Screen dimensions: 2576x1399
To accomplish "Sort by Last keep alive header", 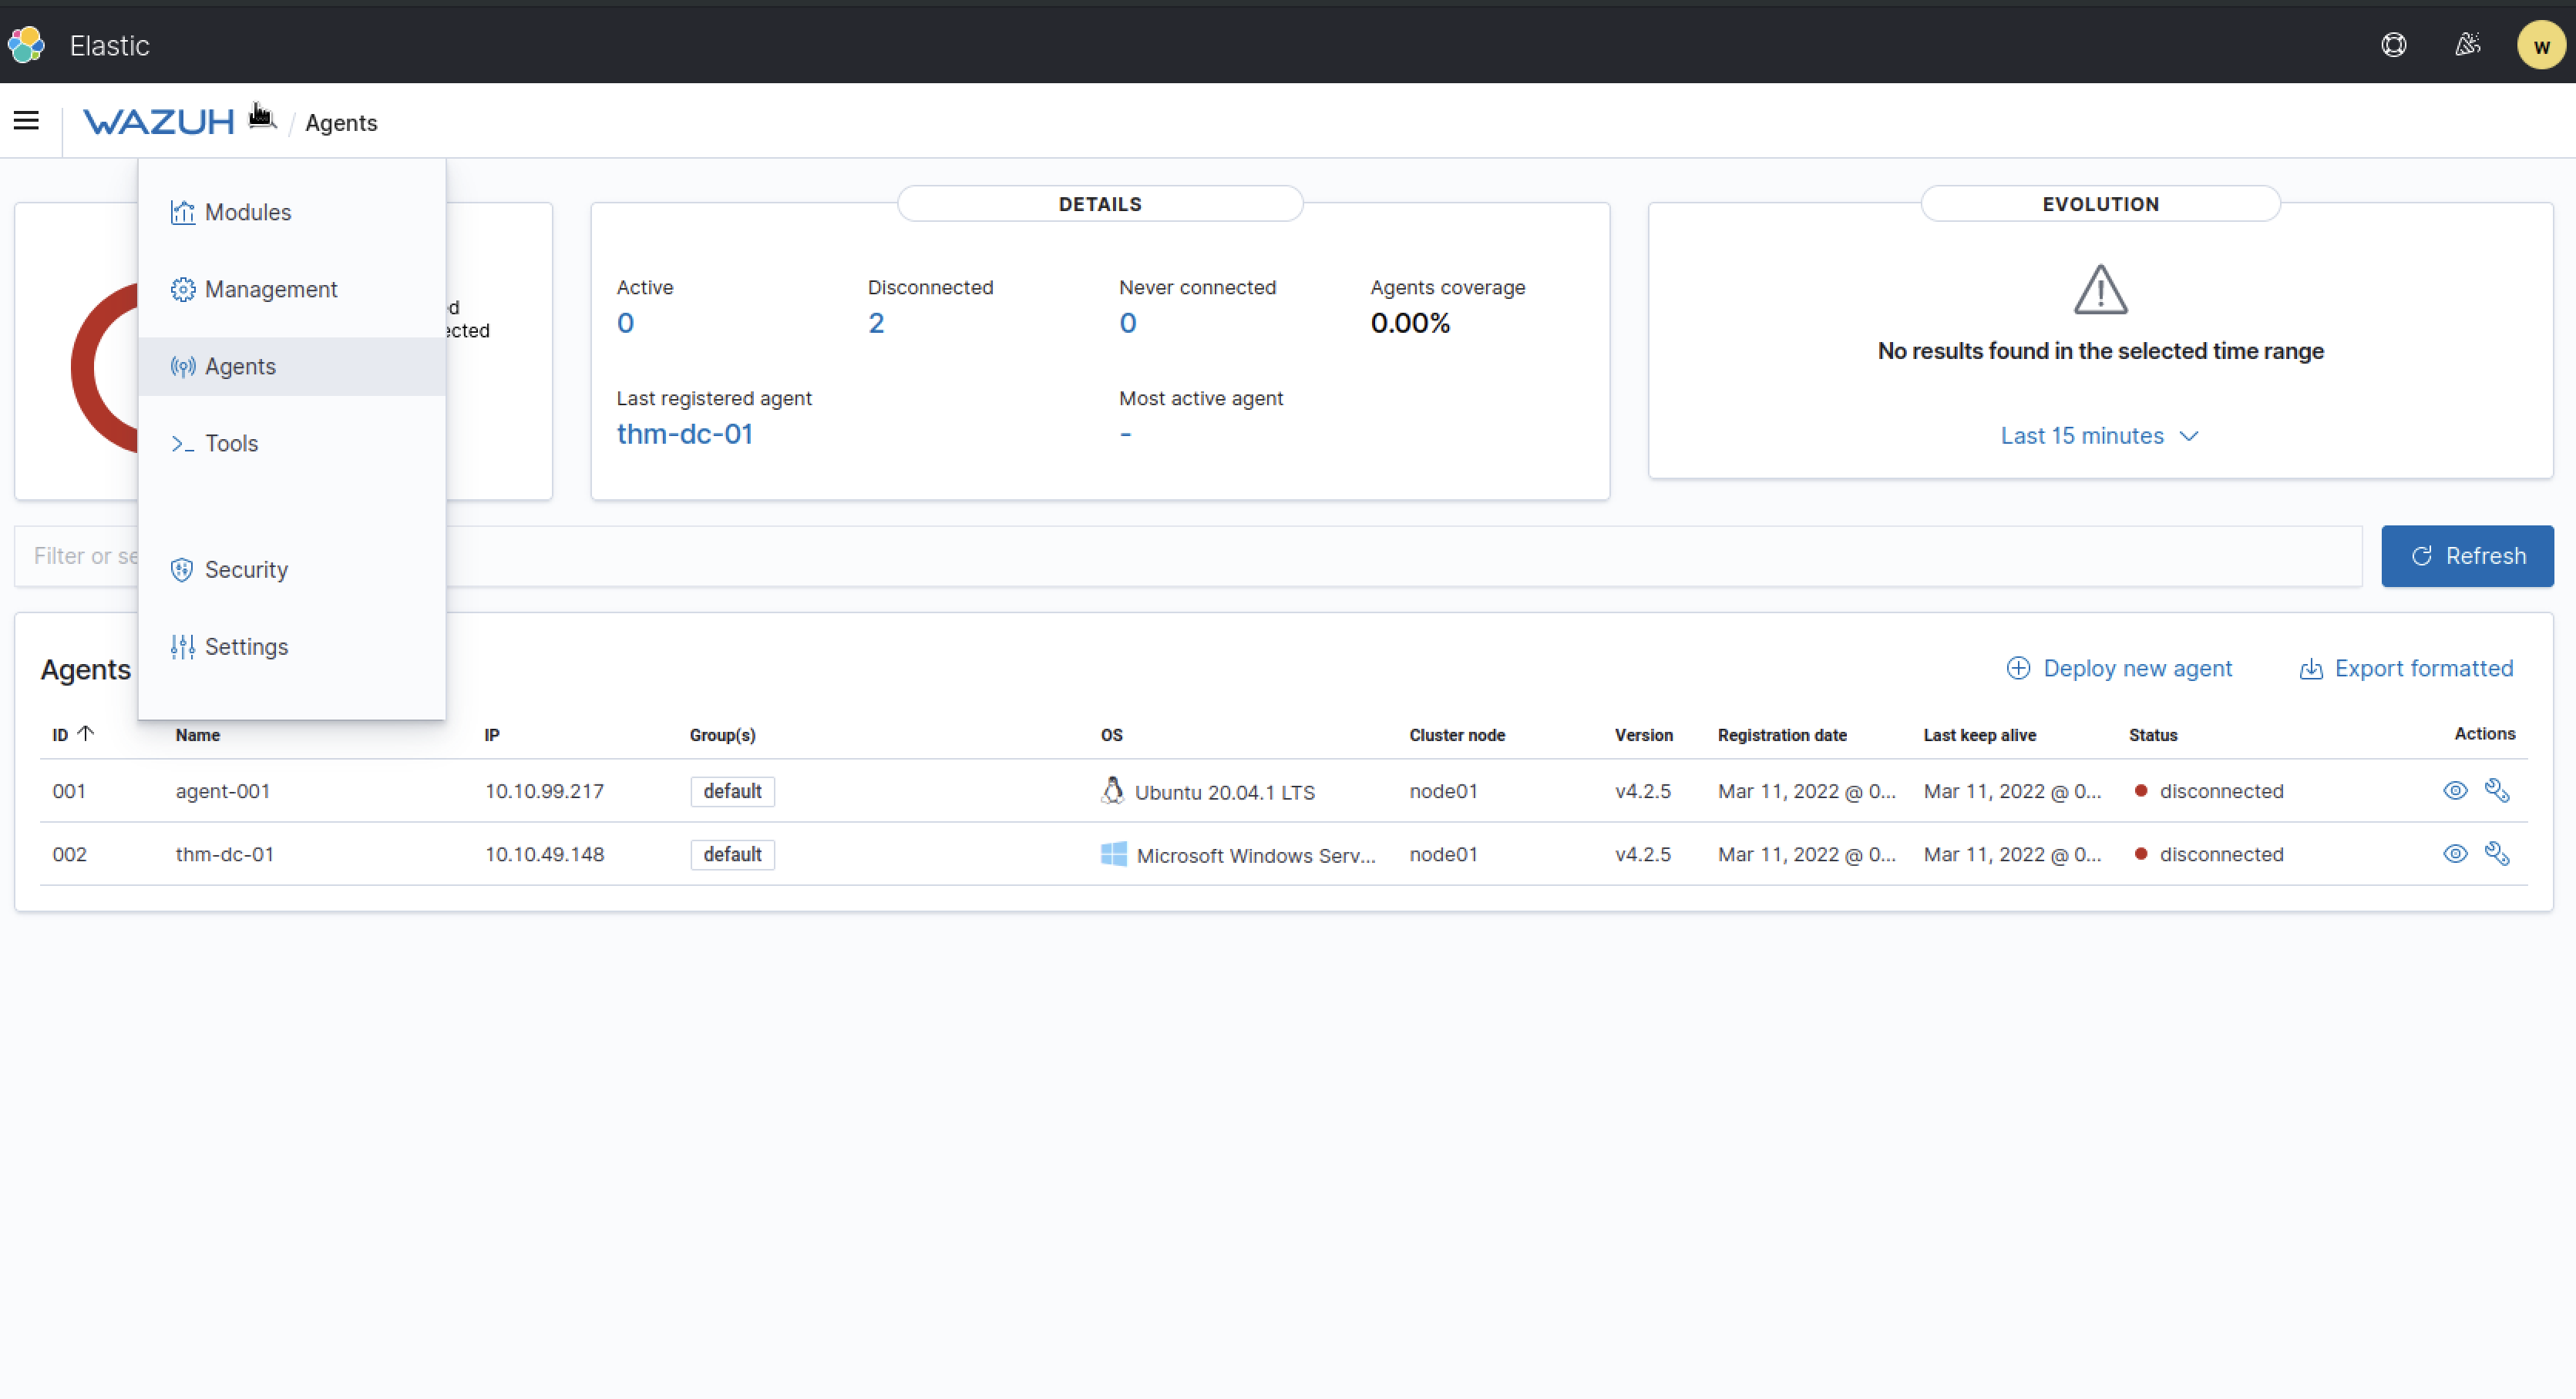I will (x=1979, y=734).
